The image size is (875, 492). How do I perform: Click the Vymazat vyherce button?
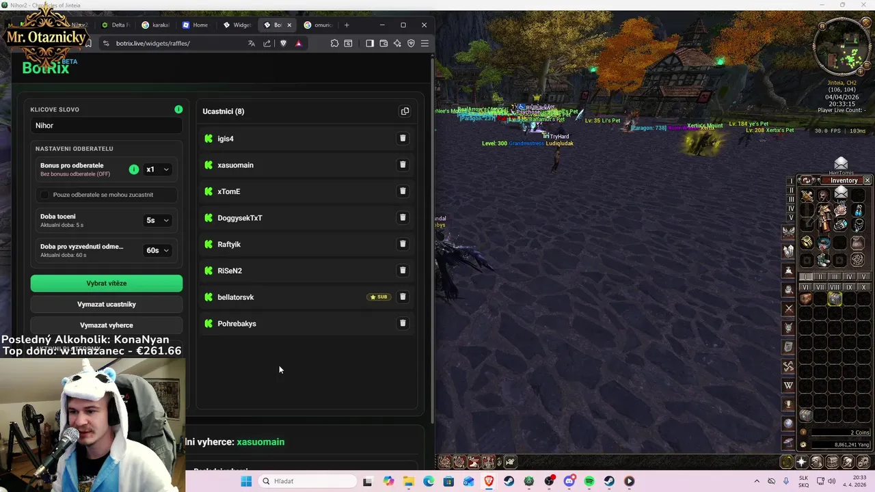click(x=107, y=325)
